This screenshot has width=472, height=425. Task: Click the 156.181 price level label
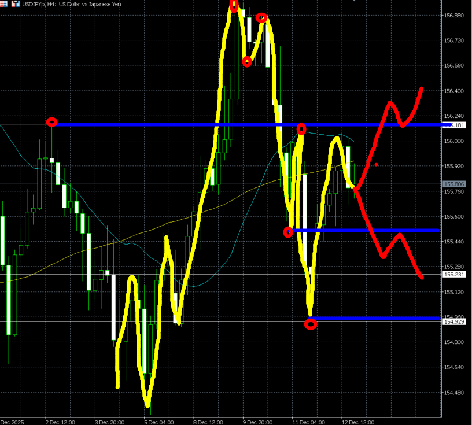coord(454,125)
